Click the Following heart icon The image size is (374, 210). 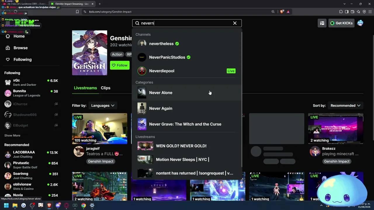(x=8, y=60)
